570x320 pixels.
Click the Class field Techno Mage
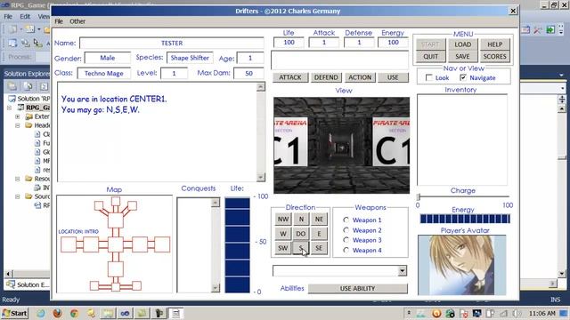click(x=104, y=73)
